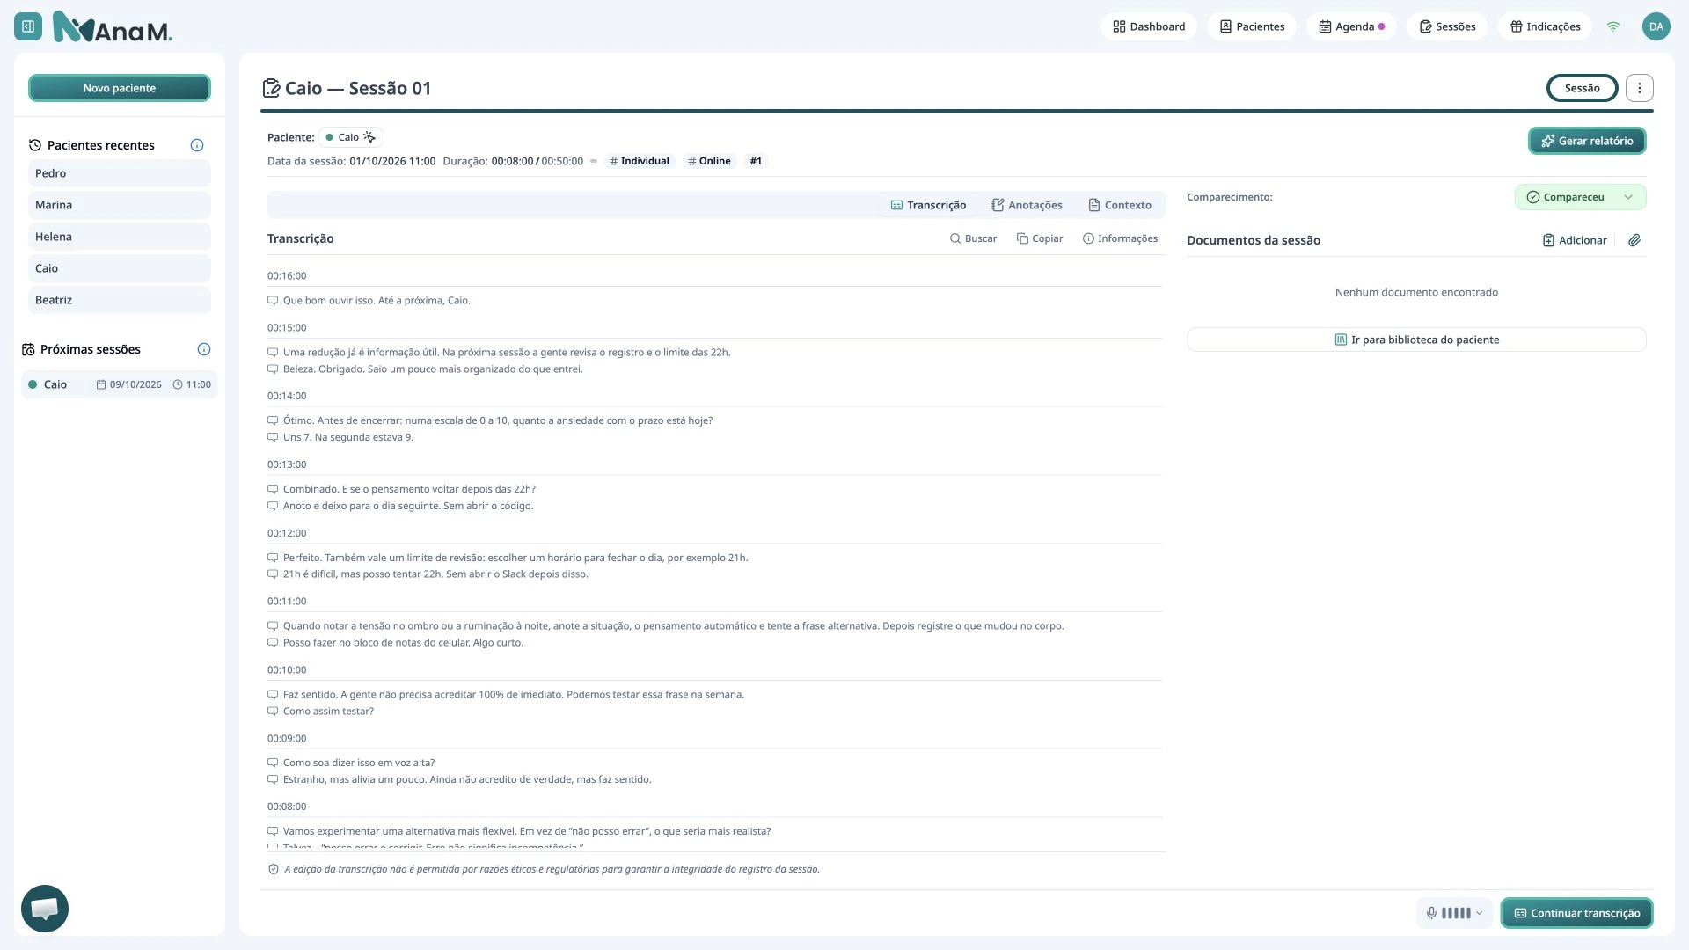1689x950 pixels.
Task: Click the info icon beside Próximas sessões
Action: click(x=204, y=349)
